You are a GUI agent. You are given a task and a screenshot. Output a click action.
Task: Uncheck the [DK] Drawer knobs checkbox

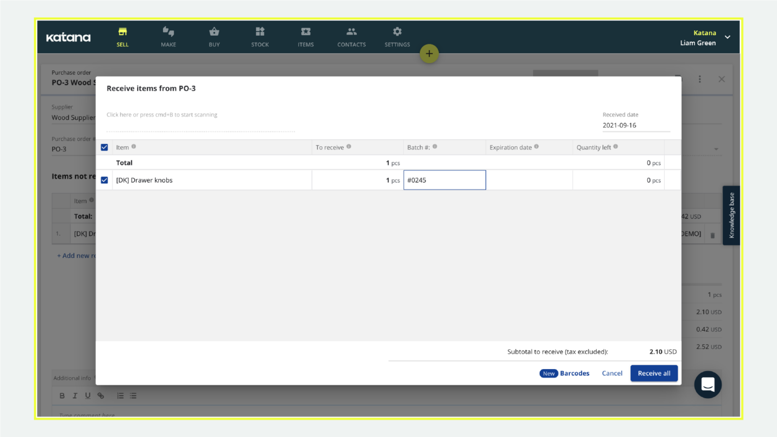[105, 180]
